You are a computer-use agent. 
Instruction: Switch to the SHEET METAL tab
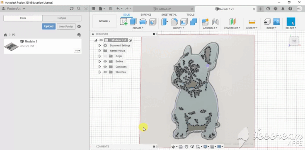(169, 15)
